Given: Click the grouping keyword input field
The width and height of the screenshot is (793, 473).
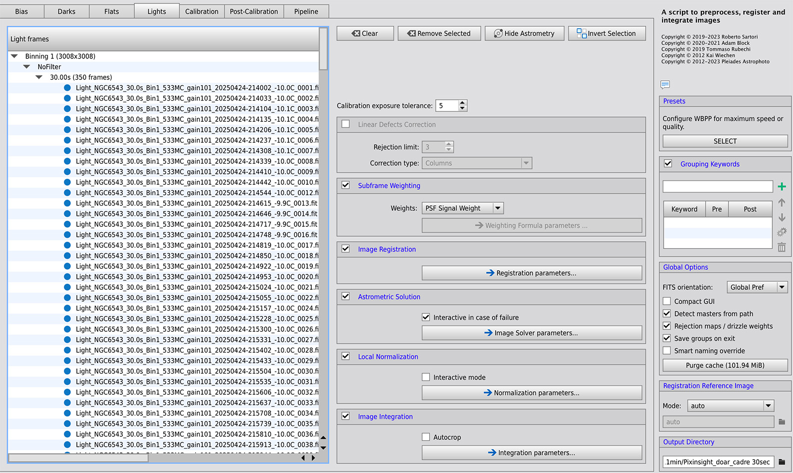Looking at the screenshot, I should point(718,186).
